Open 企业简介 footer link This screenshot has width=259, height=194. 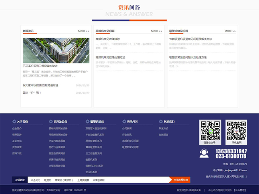pyautogui.click(x=17, y=129)
